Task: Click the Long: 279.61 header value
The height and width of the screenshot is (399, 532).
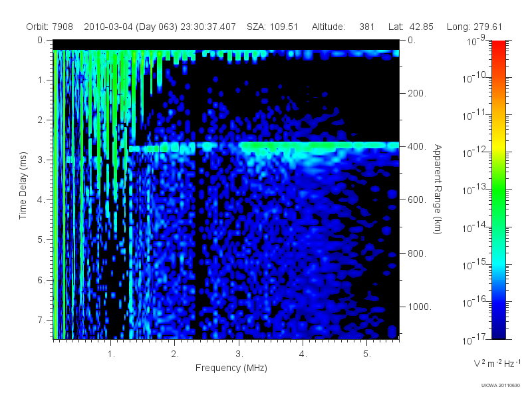Action: point(474,27)
